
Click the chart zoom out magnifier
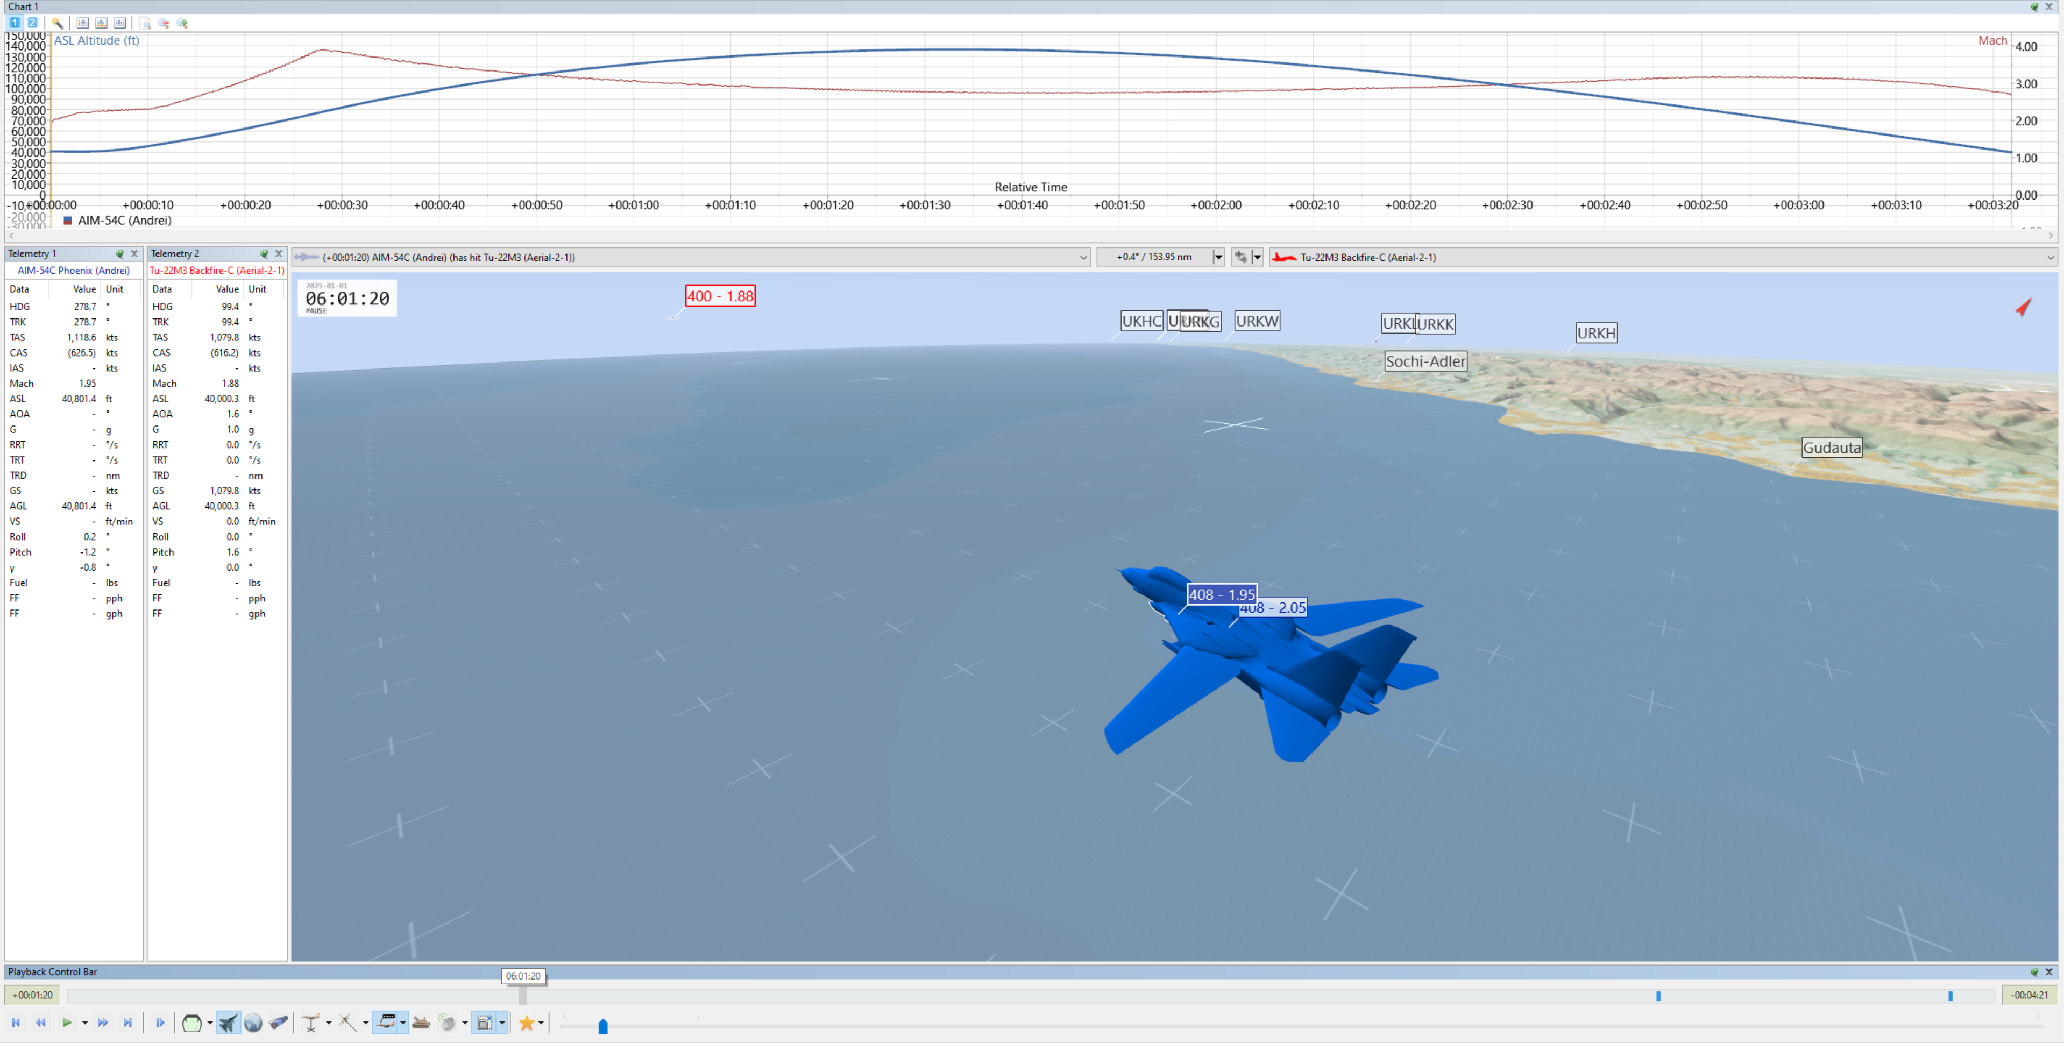164,23
